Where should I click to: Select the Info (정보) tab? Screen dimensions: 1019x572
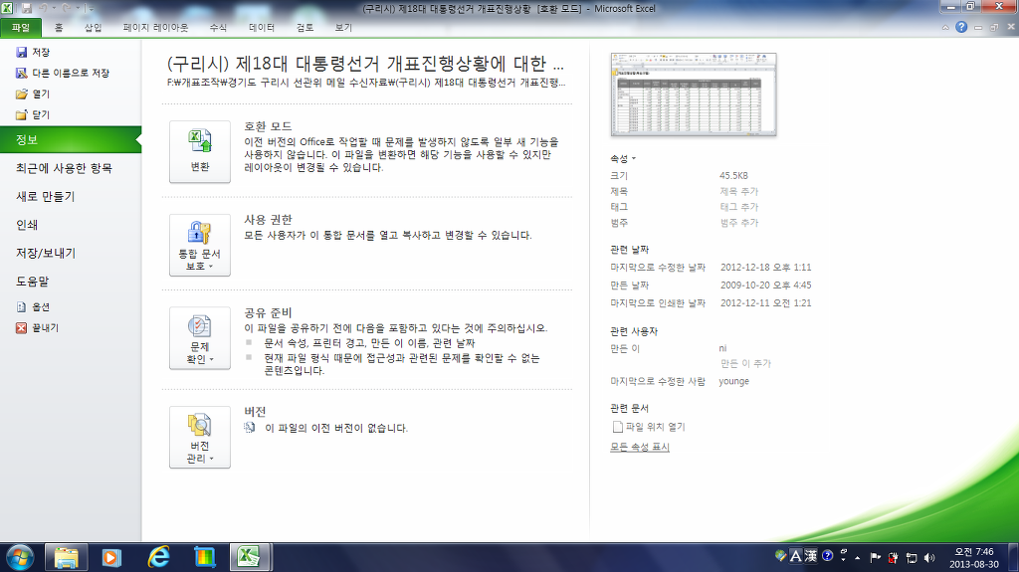point(71,139)
